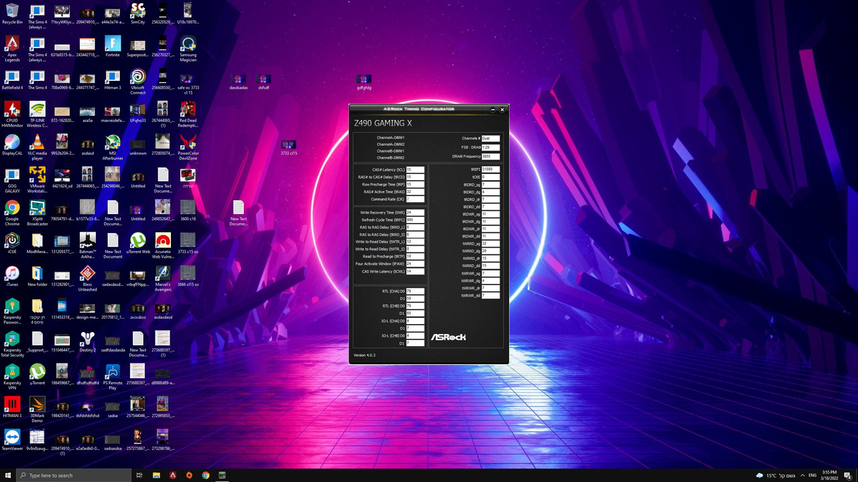
Task: Start GOG Galaxy from its desktop icon
Action: (12, 176)
